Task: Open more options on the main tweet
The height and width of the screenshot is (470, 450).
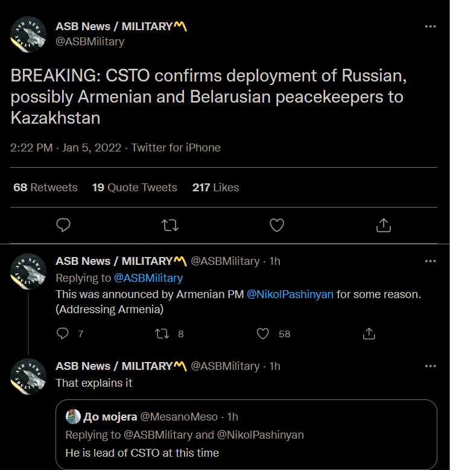Action: coord(430,27)
